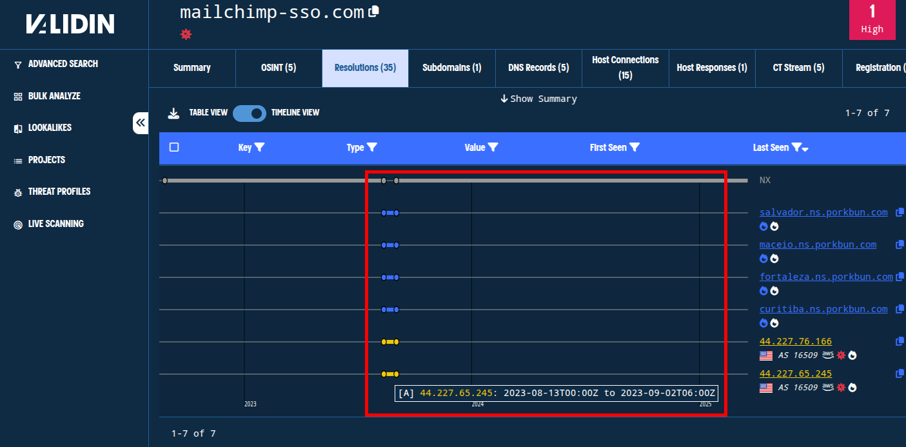Switch between Table View and Timeline View
Screen dimensions: 906x447
click(x=250, y=114)
